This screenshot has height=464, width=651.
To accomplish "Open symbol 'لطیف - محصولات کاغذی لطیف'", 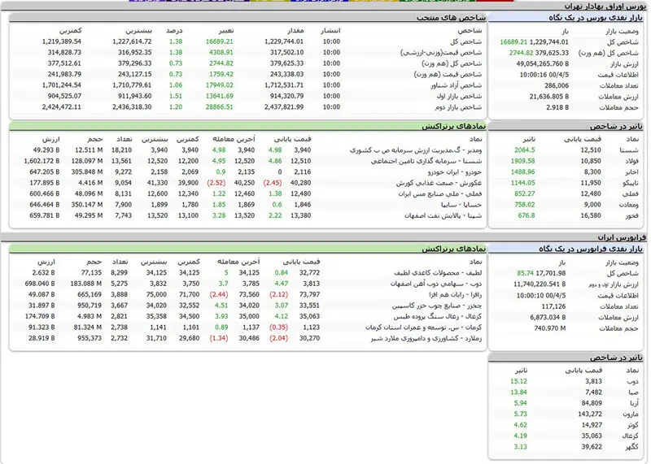I will (438, 272).
